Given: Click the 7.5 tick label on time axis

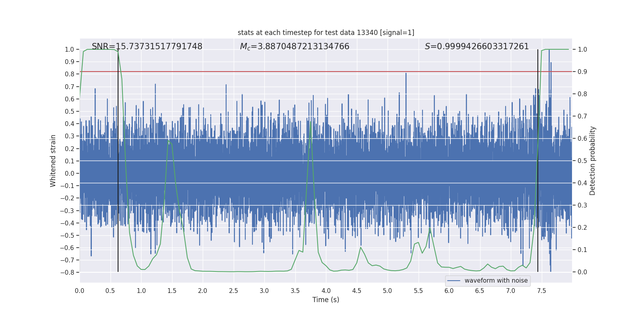Looking at the screenshot, I should point(541,291).
